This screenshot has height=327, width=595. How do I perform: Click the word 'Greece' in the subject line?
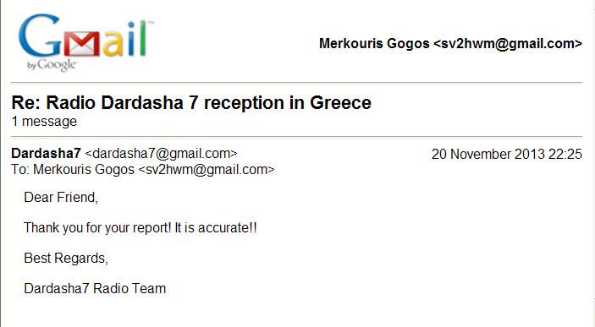[340, 103]
